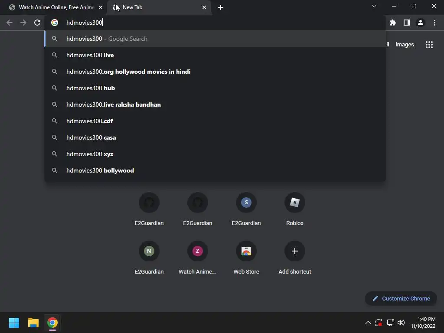Open the Images link
The image size is (444, 333).
tap(405, 45)
